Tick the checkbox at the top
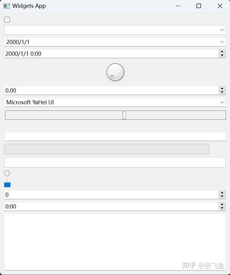The width and height of the screenshot is (230, 275). tap(7, 20)
